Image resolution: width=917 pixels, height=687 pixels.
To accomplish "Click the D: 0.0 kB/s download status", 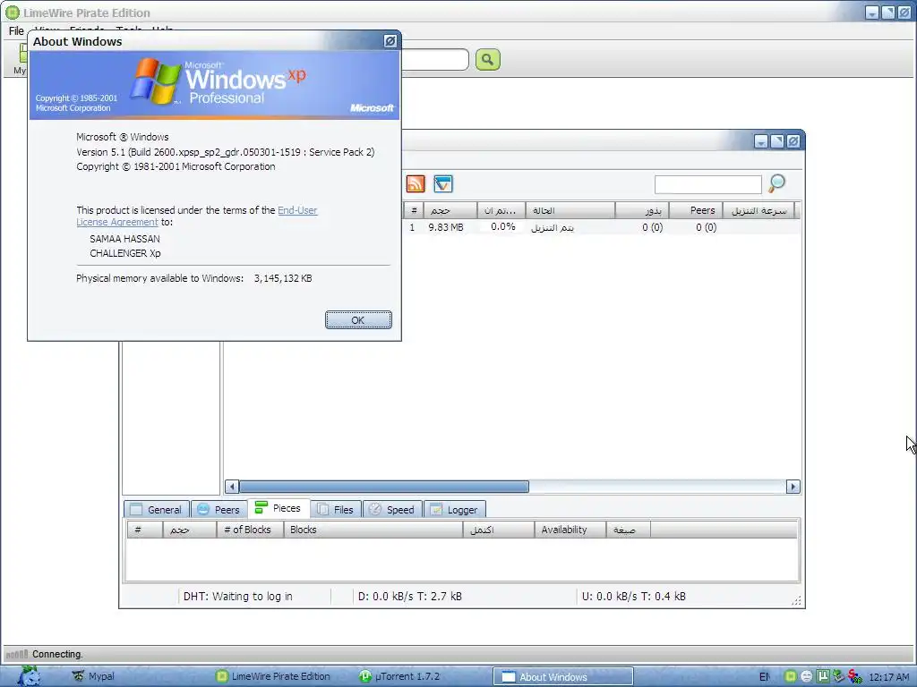I will pyautogui.click(x=409, y=597).
